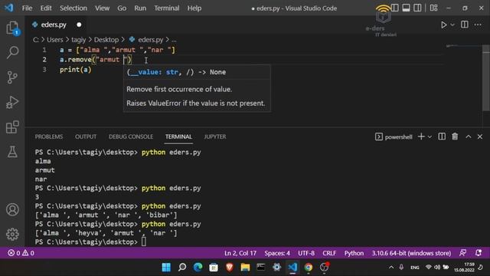Screen dimensions: 490x276
Task: Open the Run and Debug view
Action: pos(12,102)
